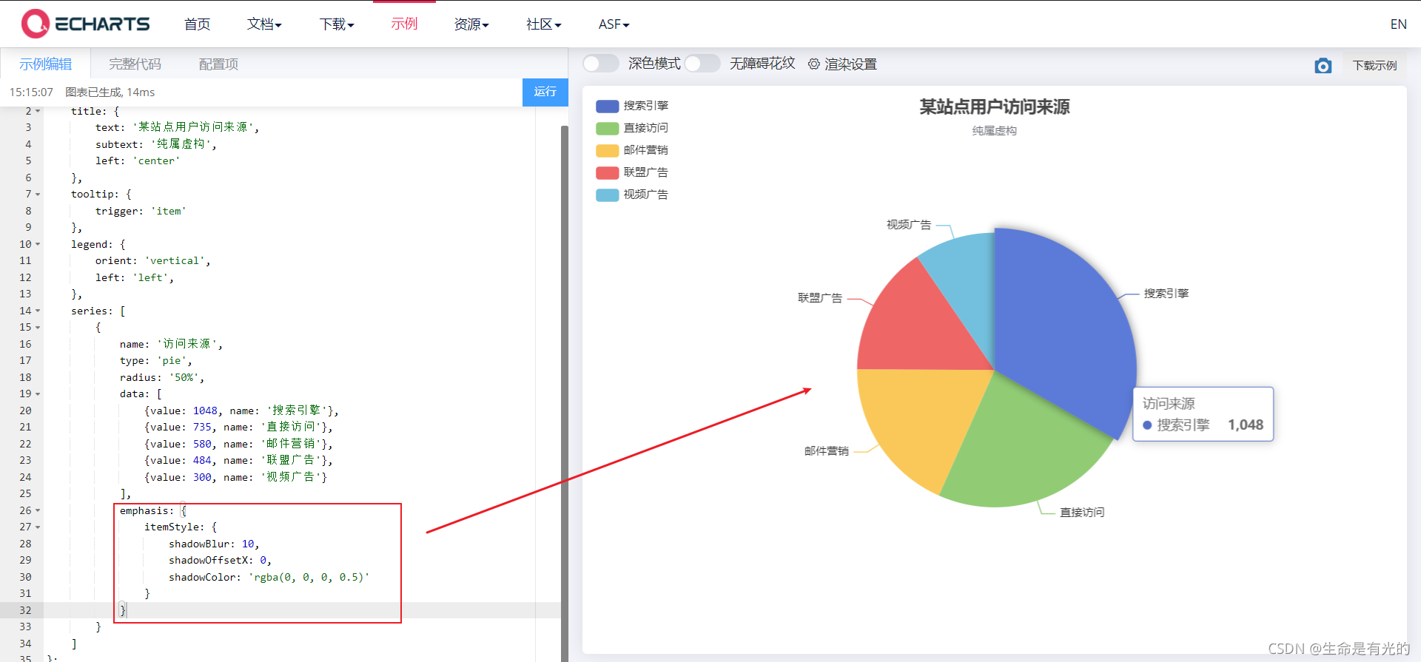Open the 社区 dropdown menu
Image resolution: width=1421 pixels, height=662 pixels.
[544, 24]
